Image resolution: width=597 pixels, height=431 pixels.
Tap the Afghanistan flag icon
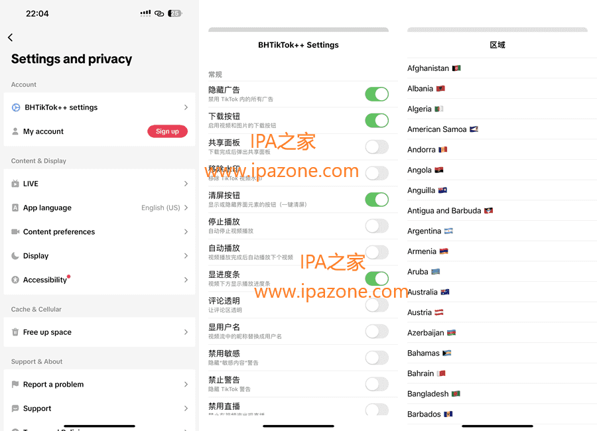coord(456,68)
